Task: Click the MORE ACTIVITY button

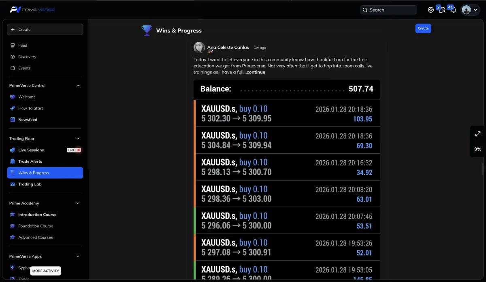Action: (45, 271)
